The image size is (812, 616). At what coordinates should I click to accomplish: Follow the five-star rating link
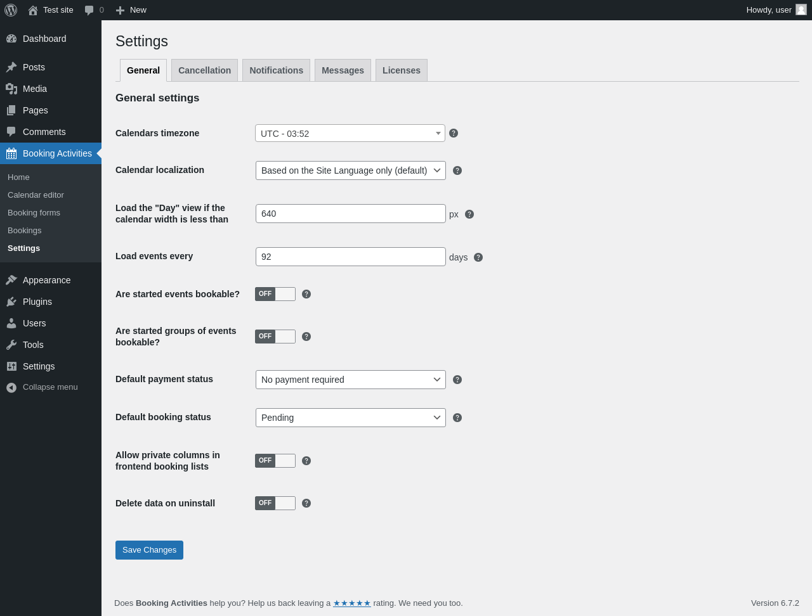click(x=352, y=603)
